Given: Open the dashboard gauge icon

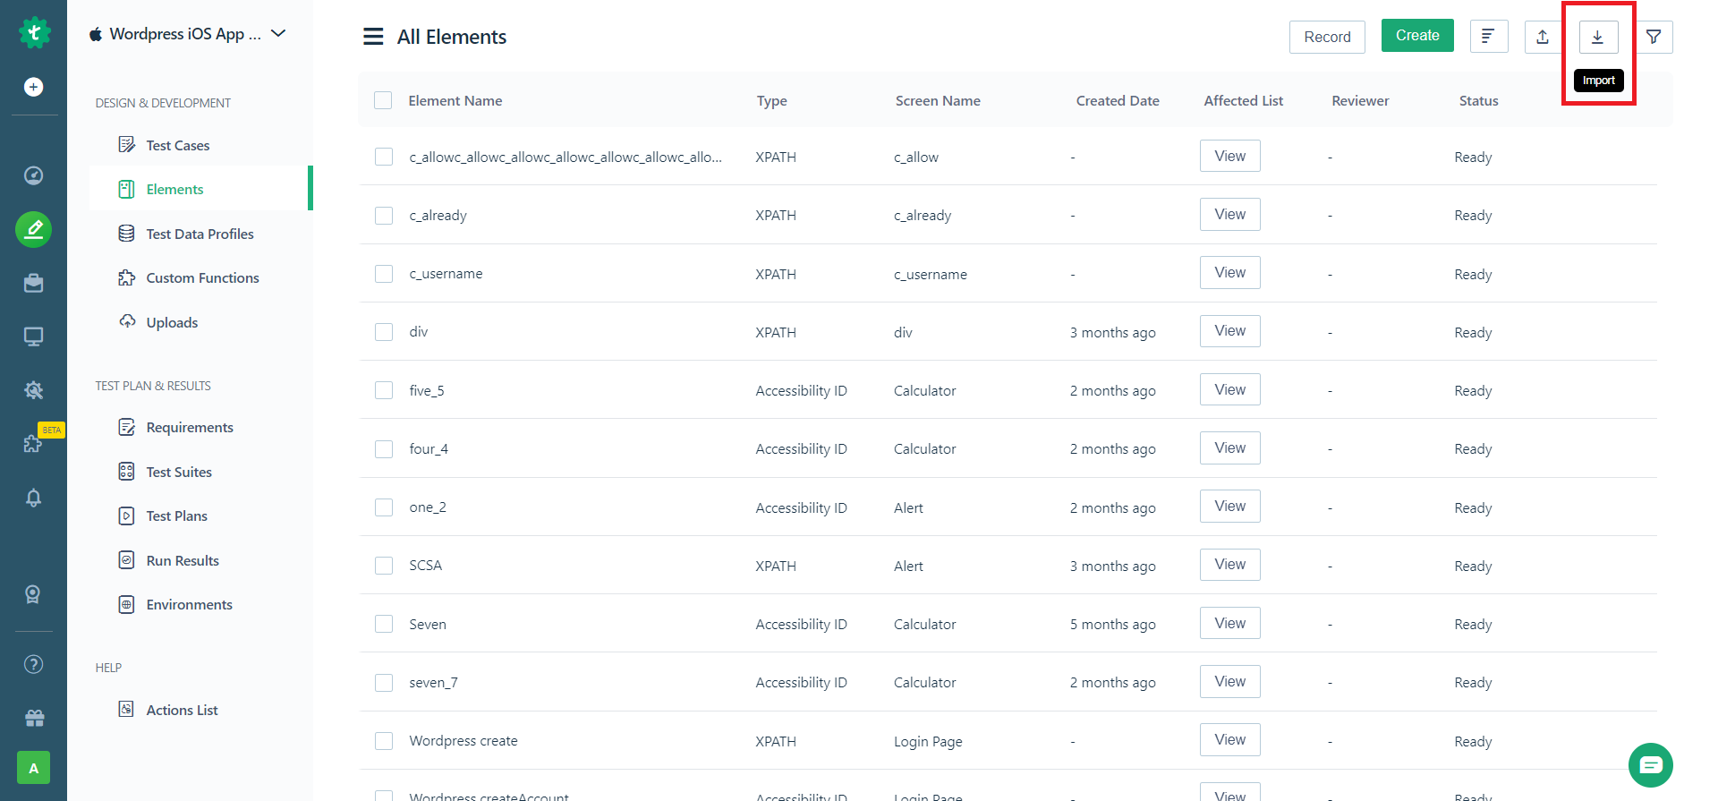Looking at the screenshot, I should 33,175.
